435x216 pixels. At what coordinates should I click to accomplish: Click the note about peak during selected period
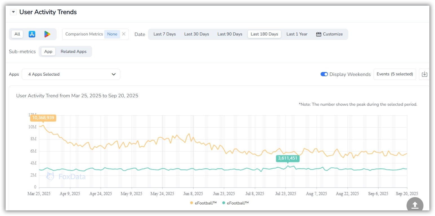pyautogui.click(x=358, y=104)
